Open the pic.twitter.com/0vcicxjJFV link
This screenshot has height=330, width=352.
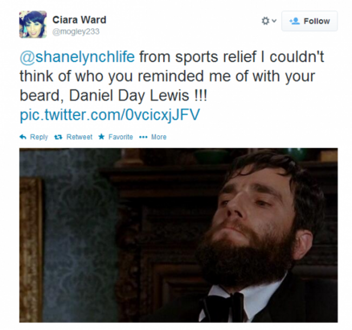[110, 115]
